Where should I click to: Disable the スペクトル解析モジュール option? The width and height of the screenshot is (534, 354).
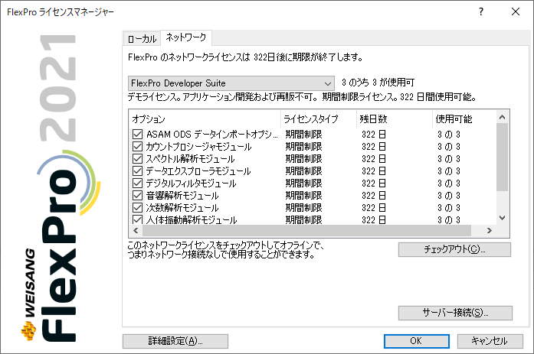[138, 159]
